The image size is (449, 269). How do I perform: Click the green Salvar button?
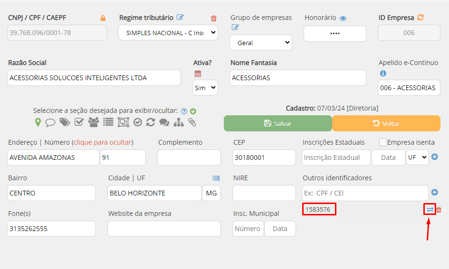[277, 123]
